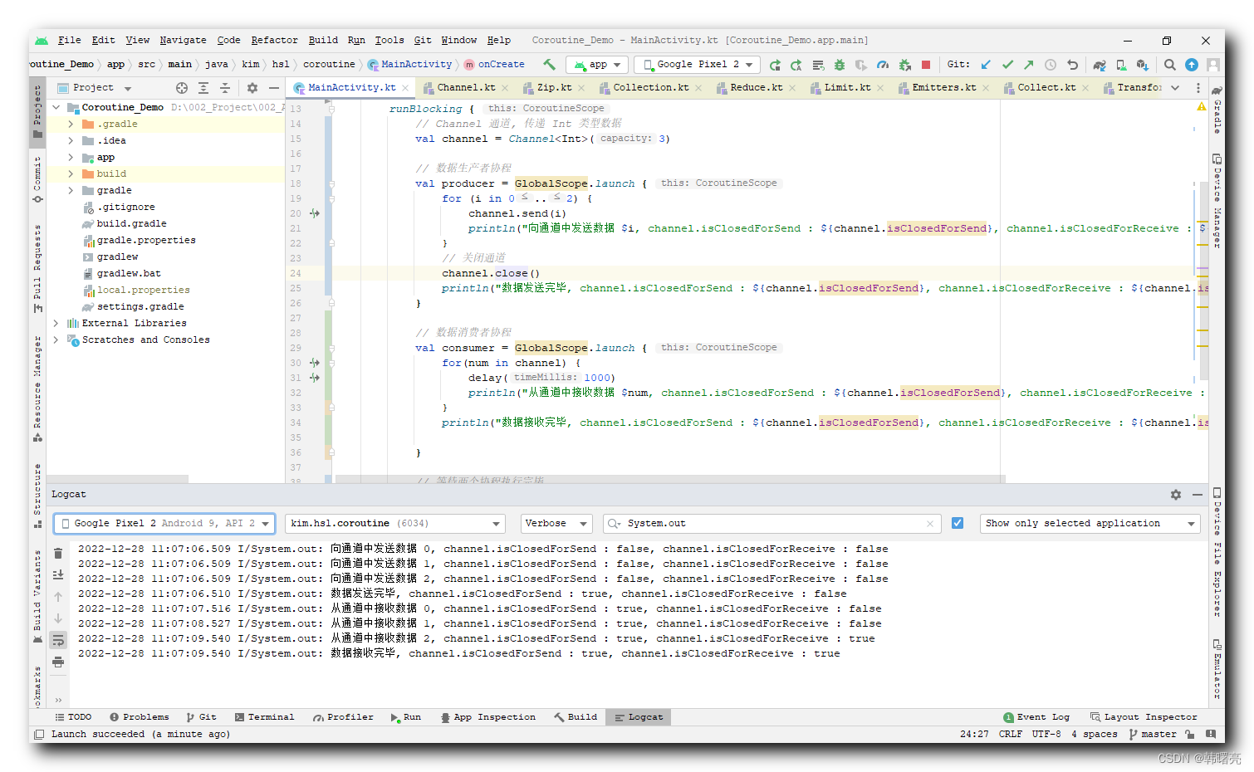
Task: Open the Terminal tool window
Action: point(264,717)
